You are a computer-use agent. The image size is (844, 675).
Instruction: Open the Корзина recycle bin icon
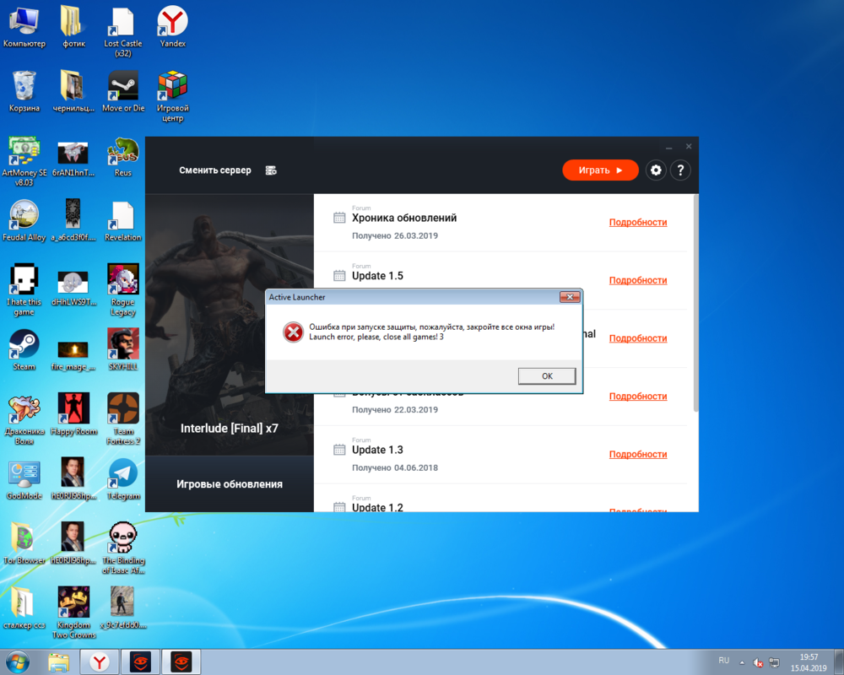[24, 88]
